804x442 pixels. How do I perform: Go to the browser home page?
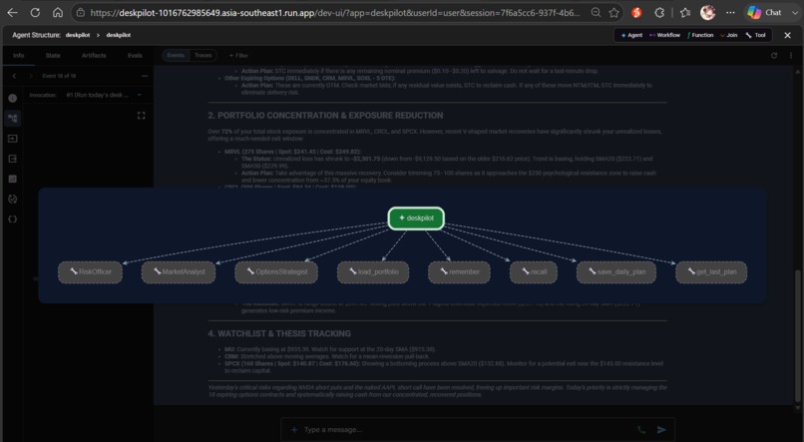click(x=58, y=12)
